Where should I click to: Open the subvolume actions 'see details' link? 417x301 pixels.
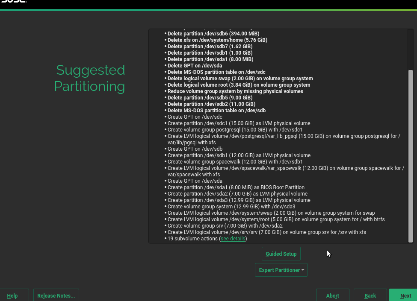pos(233,239)
